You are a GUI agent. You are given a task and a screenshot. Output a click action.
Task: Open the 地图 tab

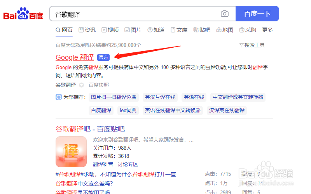[225, 30]
